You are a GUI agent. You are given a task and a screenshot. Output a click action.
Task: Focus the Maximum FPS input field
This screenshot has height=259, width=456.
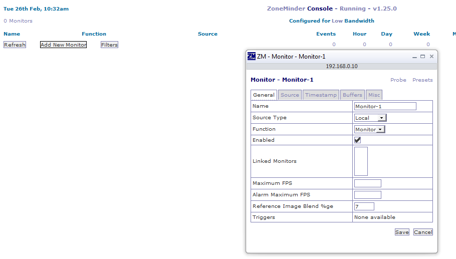pyautogui.click(x=368, y=183)
